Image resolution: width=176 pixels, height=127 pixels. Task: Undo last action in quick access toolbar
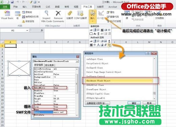point(18,2)
